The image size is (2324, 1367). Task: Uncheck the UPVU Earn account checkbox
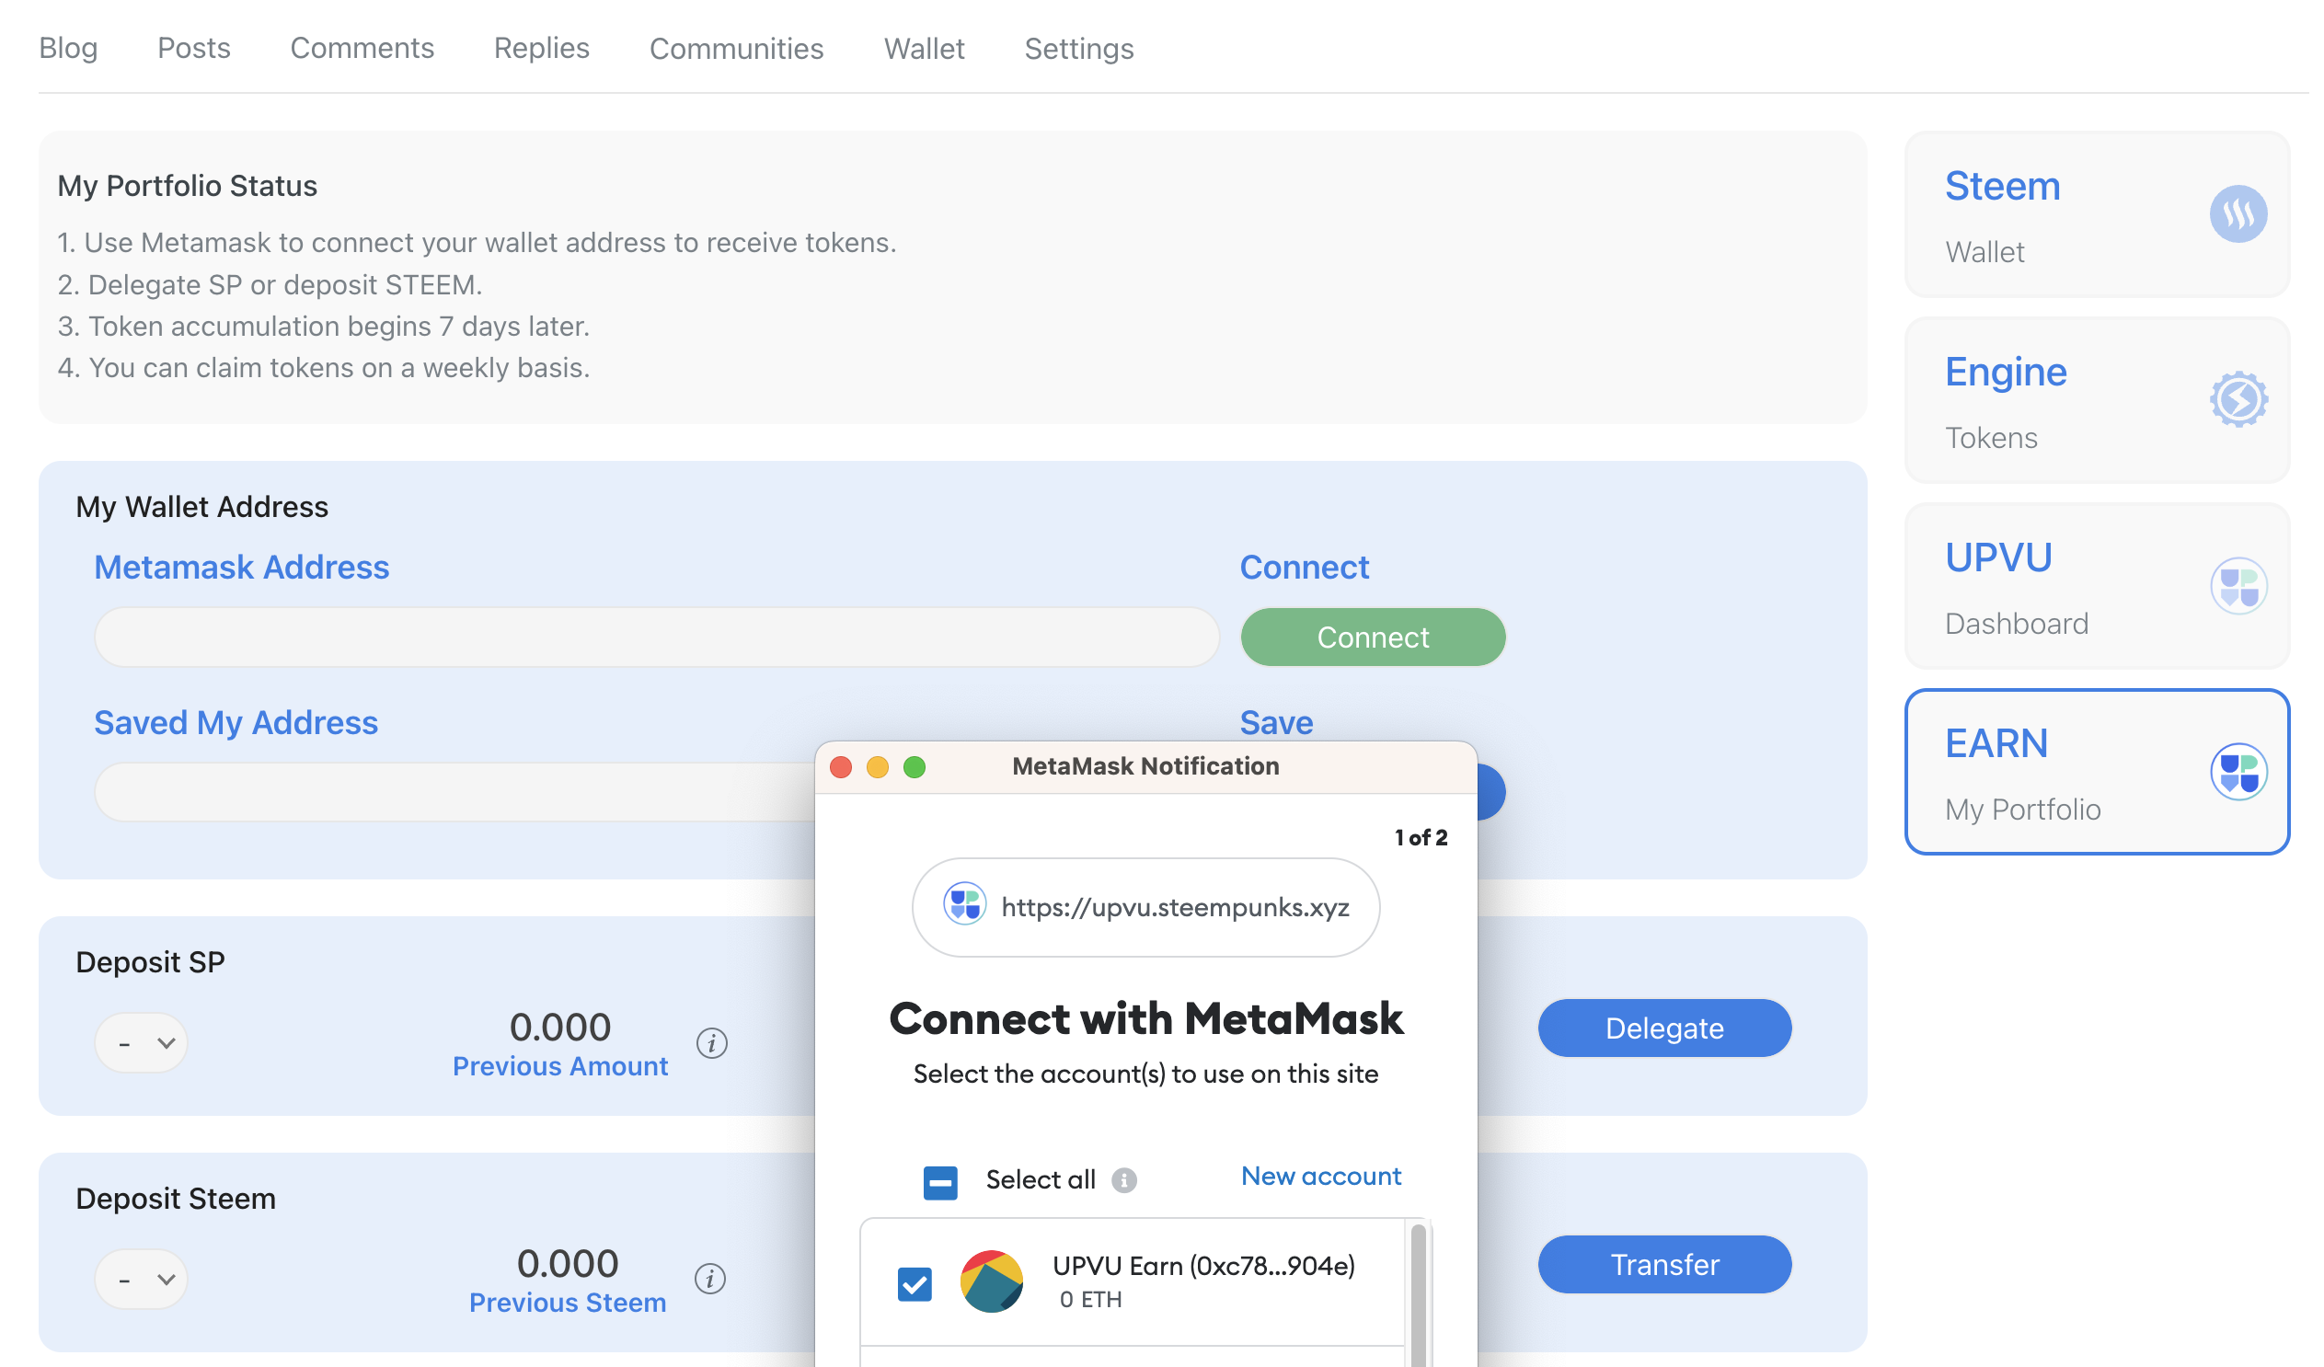coord(914,1283)
